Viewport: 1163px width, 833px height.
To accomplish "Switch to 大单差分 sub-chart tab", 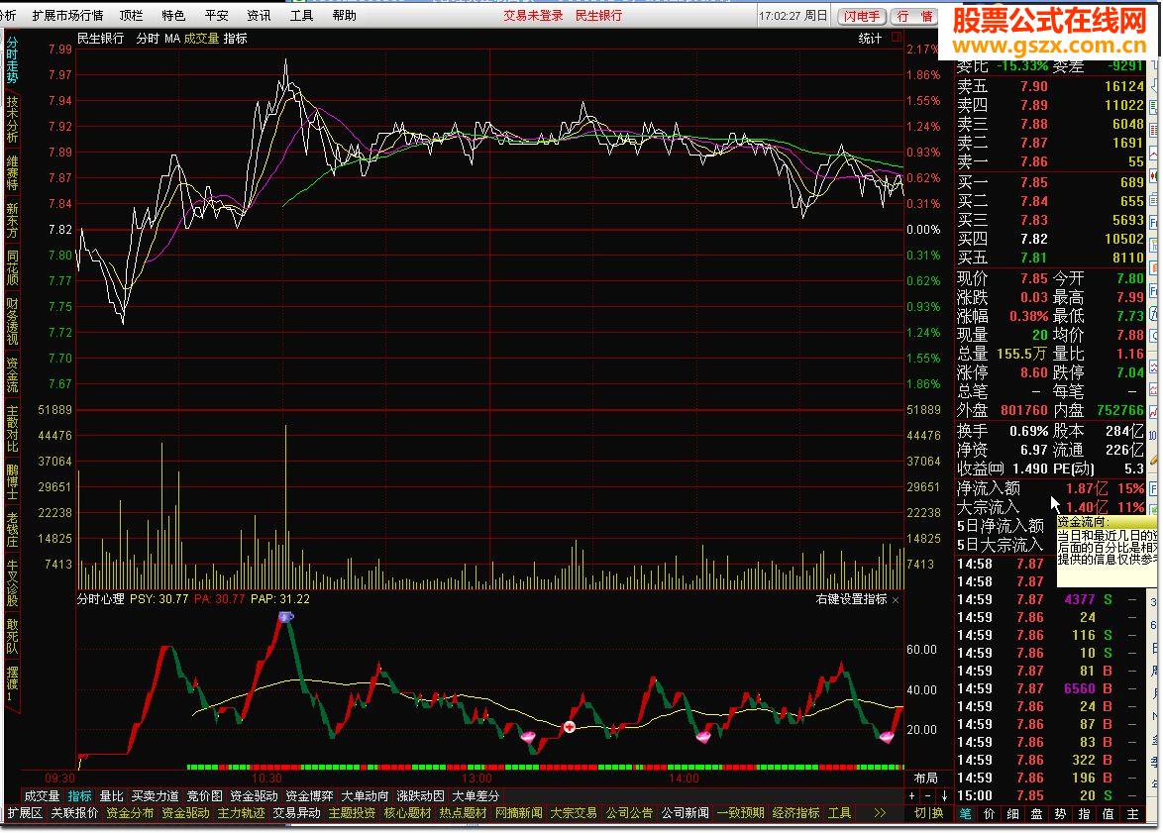I will [x=476, y=796].
